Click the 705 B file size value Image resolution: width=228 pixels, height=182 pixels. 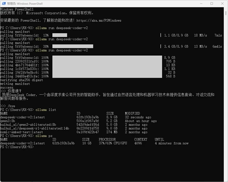click(170, 61)
